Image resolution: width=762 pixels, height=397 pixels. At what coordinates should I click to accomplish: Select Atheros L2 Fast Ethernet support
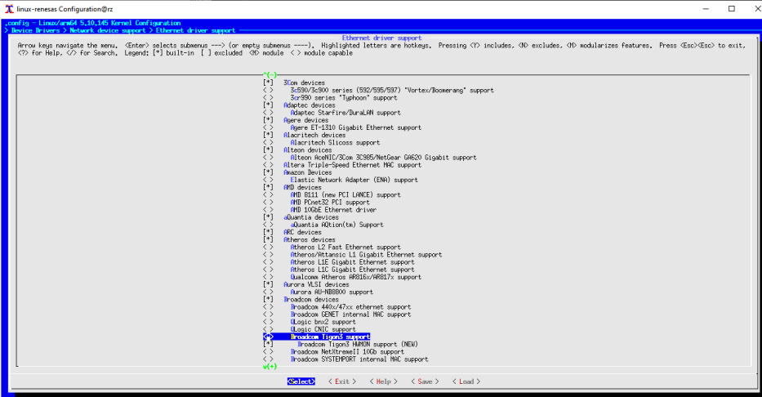pos(345,248)
